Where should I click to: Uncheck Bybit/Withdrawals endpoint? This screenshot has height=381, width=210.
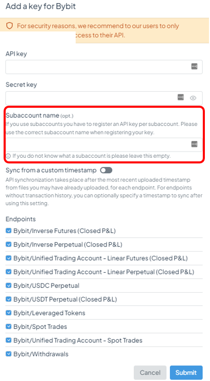(8, 354)
